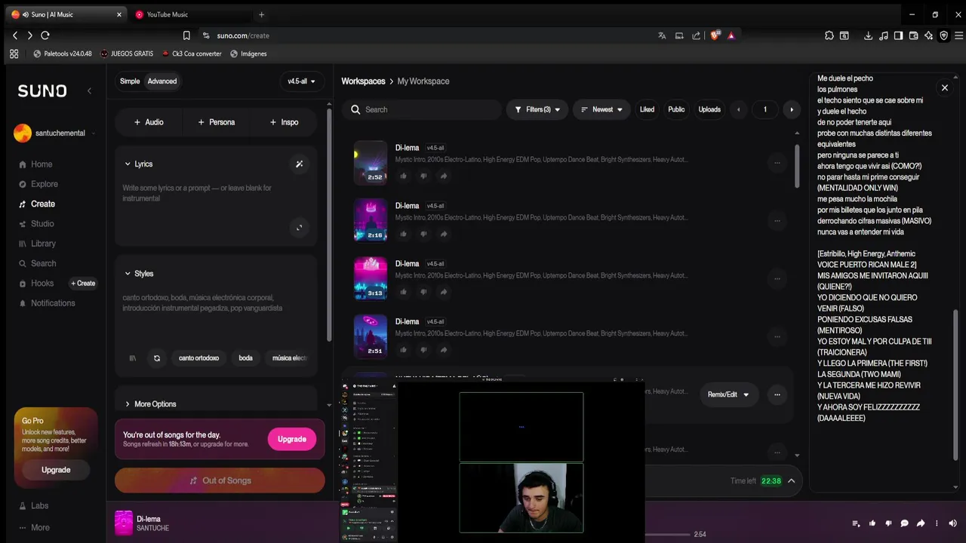Open browser extensions puzzle icon
The image size is (966, 543).
tap(829, 35)
